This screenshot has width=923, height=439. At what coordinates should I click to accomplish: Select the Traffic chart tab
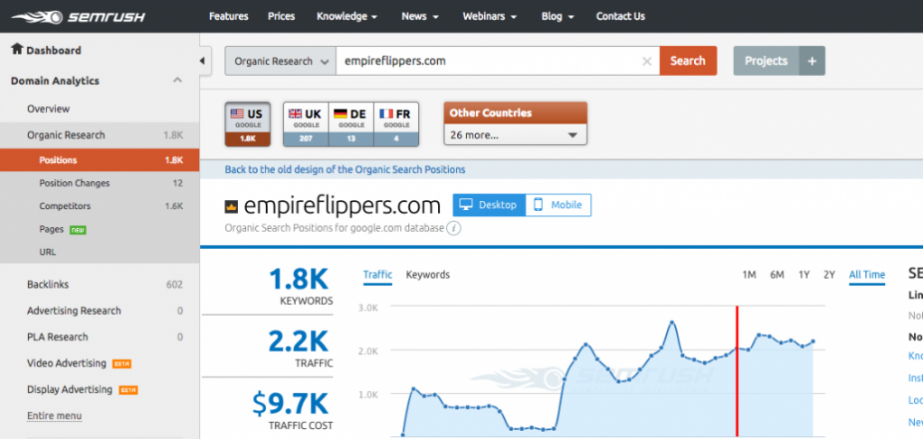pos(377,275)
